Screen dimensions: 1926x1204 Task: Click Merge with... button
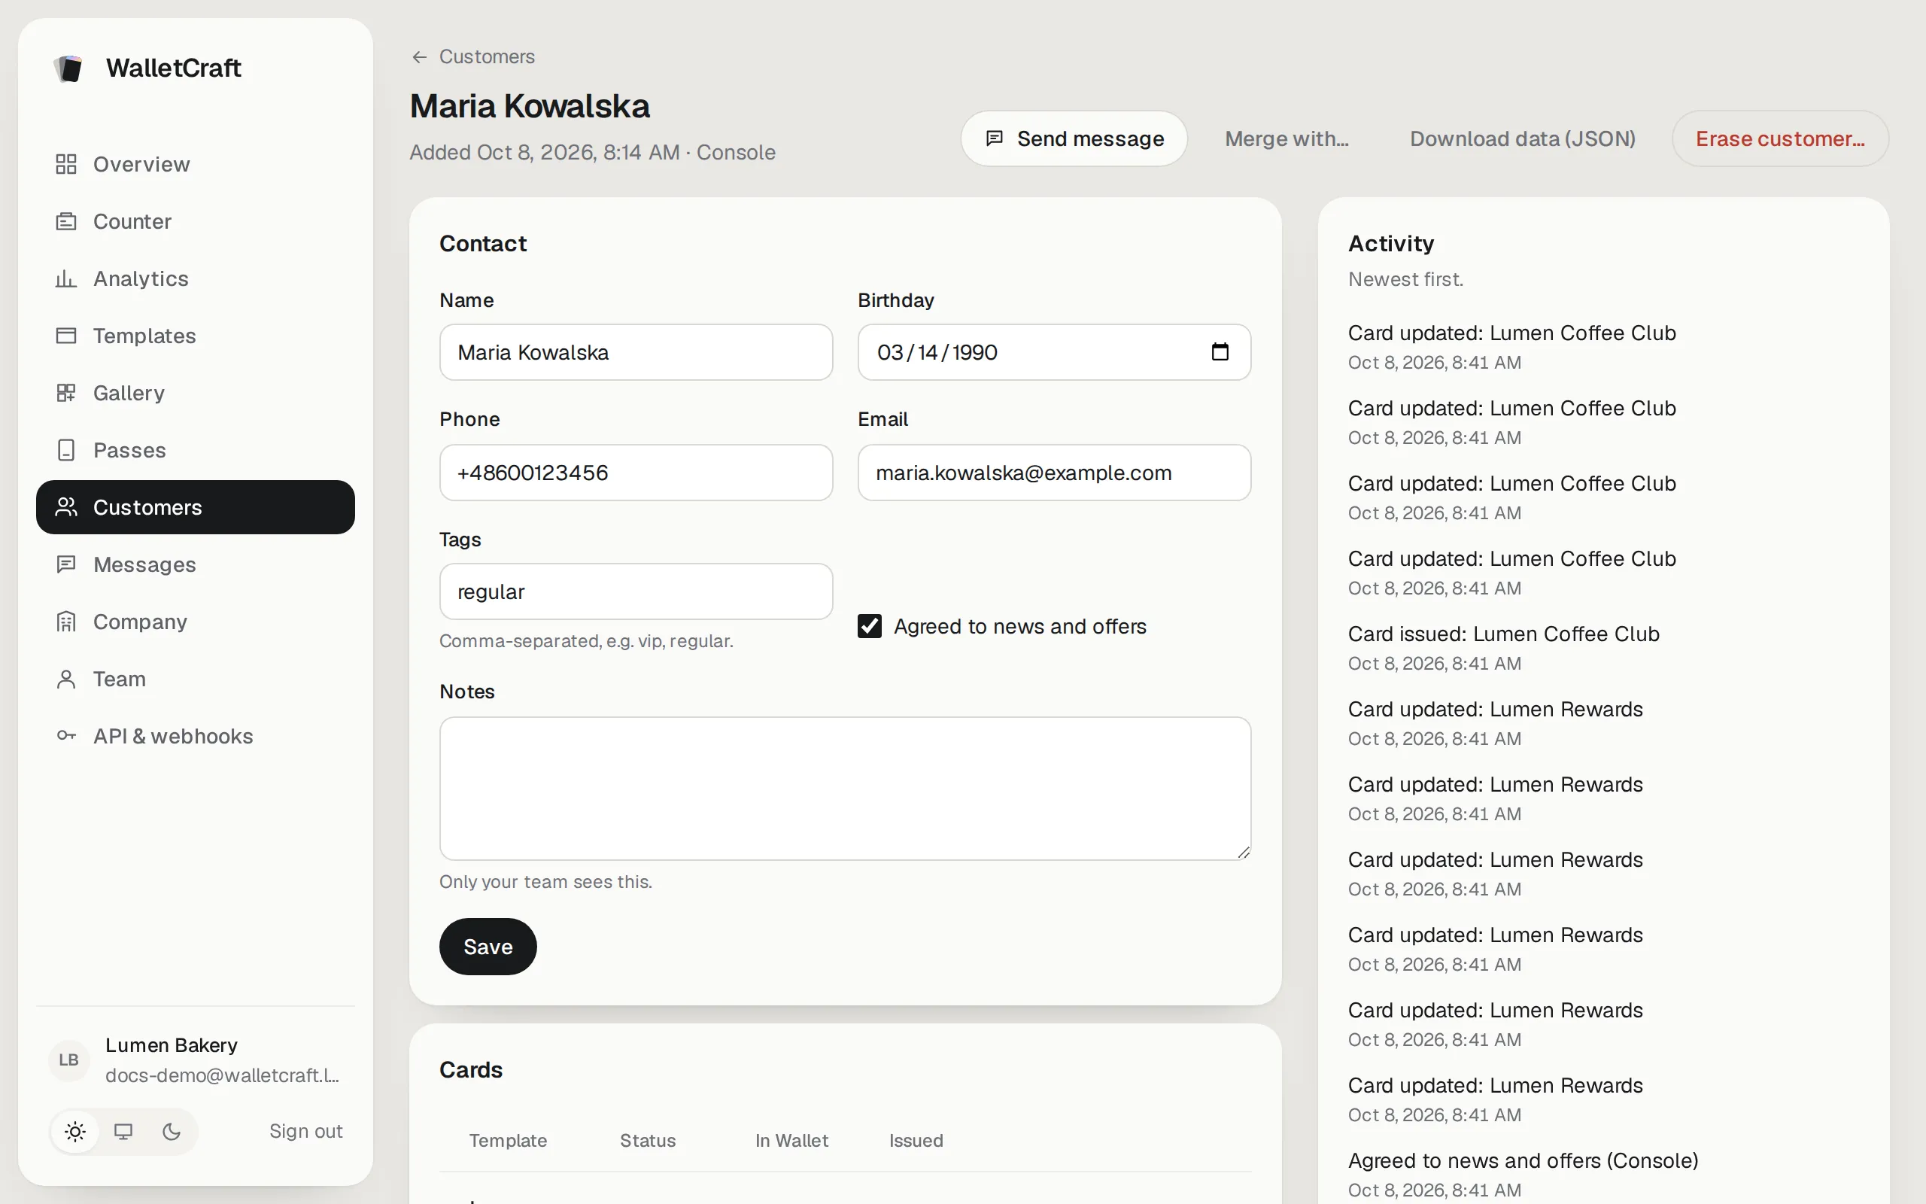click(x=1286, y=138)
